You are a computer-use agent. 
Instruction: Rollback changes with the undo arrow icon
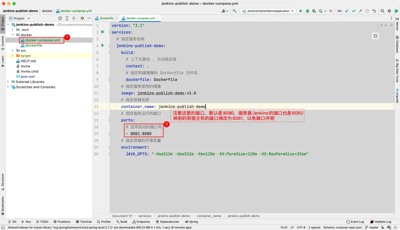[x=374, y=11]
